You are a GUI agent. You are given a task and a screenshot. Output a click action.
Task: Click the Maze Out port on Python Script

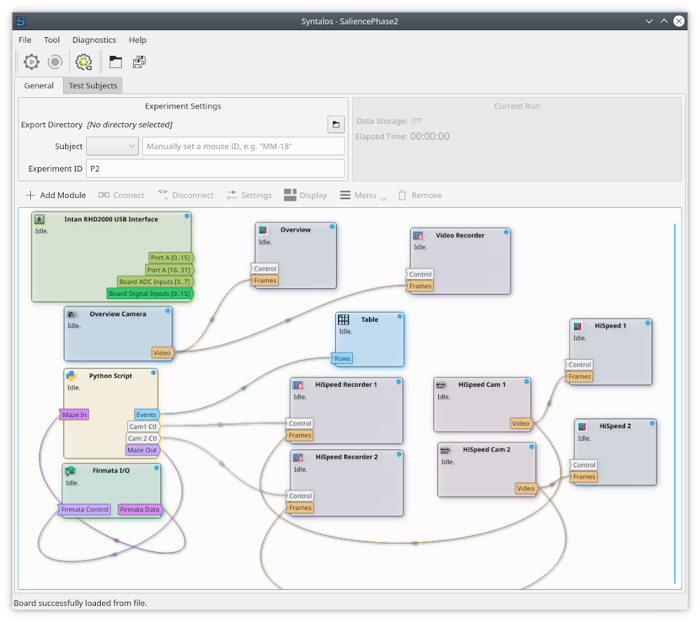(142, 450)
